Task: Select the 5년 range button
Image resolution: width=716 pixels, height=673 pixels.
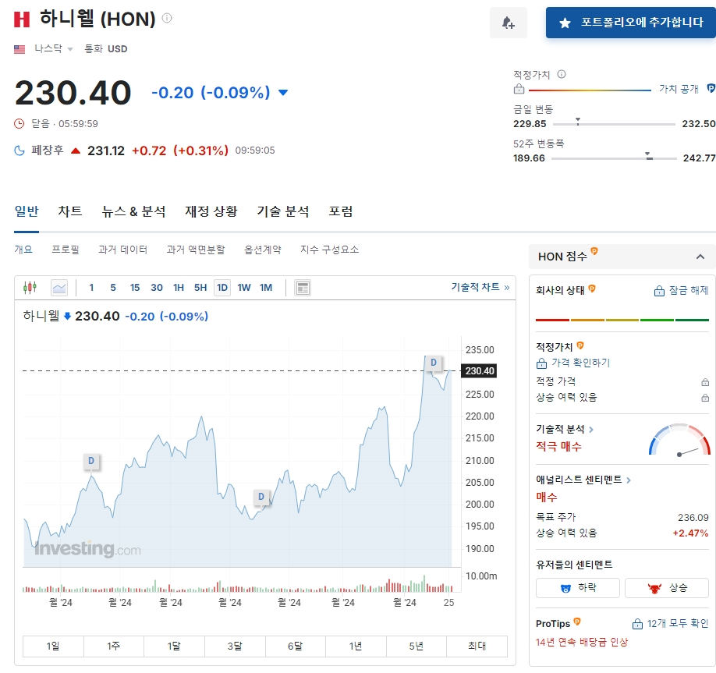Action: point(416,646)
